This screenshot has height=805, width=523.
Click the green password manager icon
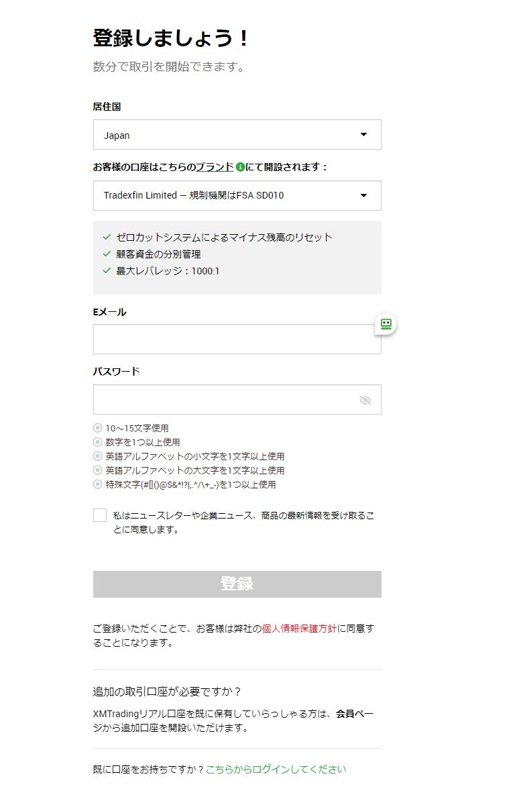click(386, 324)
